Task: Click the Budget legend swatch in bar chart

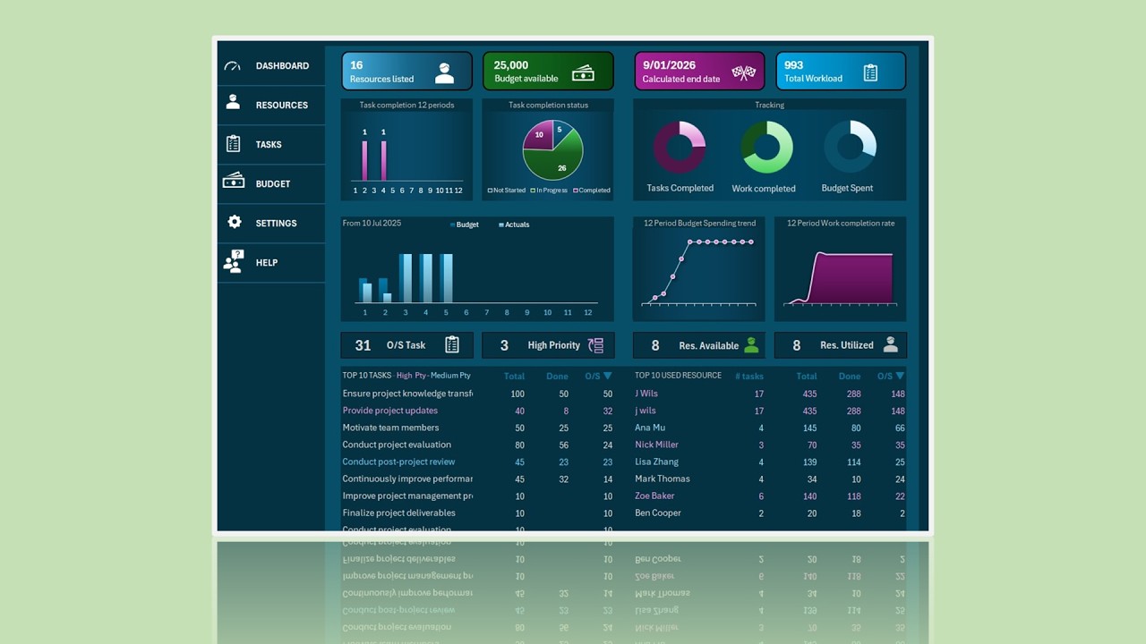Action: tap(452, 225)
